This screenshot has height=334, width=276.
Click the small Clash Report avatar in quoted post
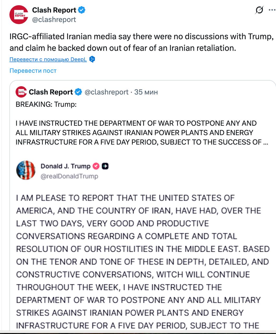21,92
